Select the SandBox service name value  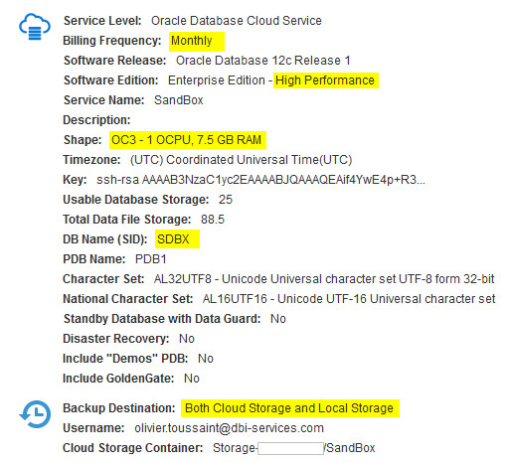click(x=179, y=100)
